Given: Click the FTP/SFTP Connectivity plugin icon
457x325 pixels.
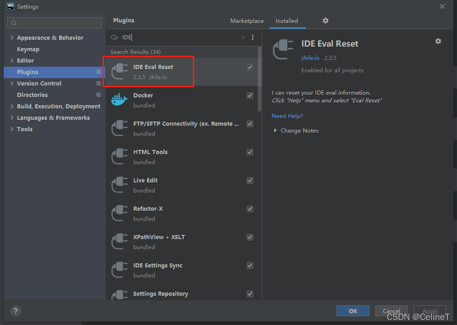Looking at the screenshot, I should 120,128.
